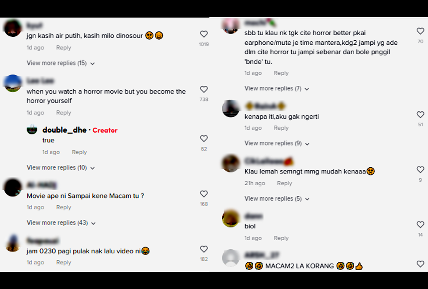The image size is (428, 289).
Task: Reply to double_dhe's 'true' comment
Action: tap(79, 152)
